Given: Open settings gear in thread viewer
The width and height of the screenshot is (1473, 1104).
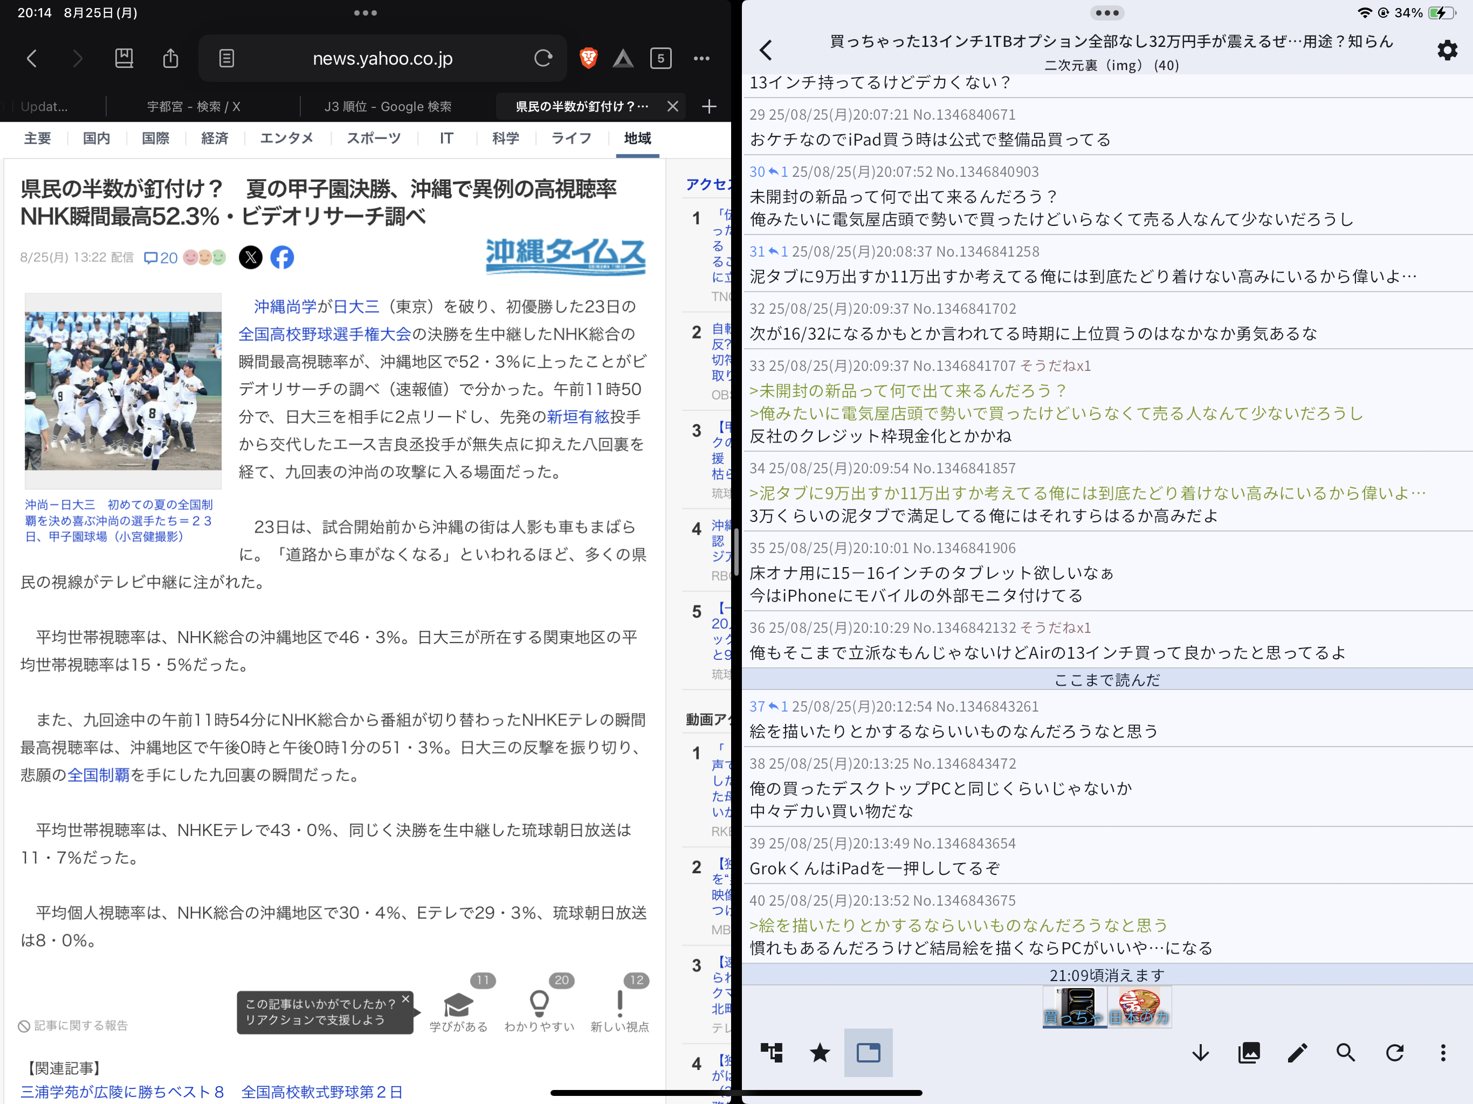Looking at the screenshot, I should (x=1447, y=51).
